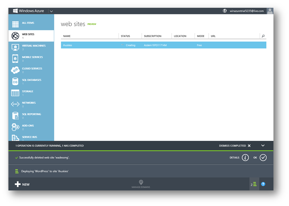Click the Creating status cell
This screenshot has width=289, height=206.
(x=130, y=45)
